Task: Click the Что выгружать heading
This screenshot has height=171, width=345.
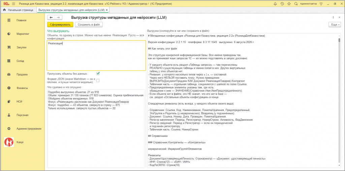Action: [58, 31]
